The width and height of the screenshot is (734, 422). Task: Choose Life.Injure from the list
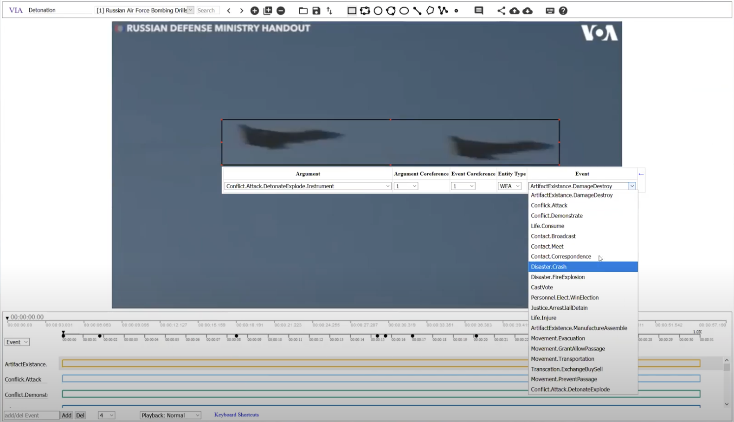tap(583, 318)
